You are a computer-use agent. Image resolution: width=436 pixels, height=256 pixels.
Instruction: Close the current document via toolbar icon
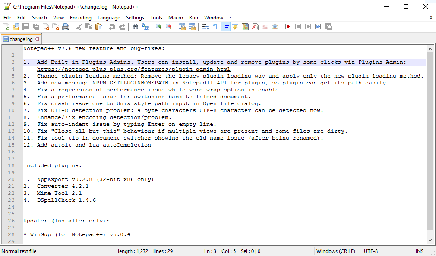(46, 27)
